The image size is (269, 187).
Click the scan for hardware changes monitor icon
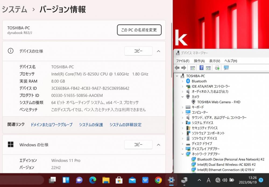pos(226,68)
